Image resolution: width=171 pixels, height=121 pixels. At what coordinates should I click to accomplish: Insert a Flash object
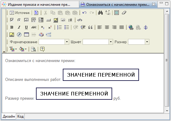pyautogui.click(x=19, y=35)
